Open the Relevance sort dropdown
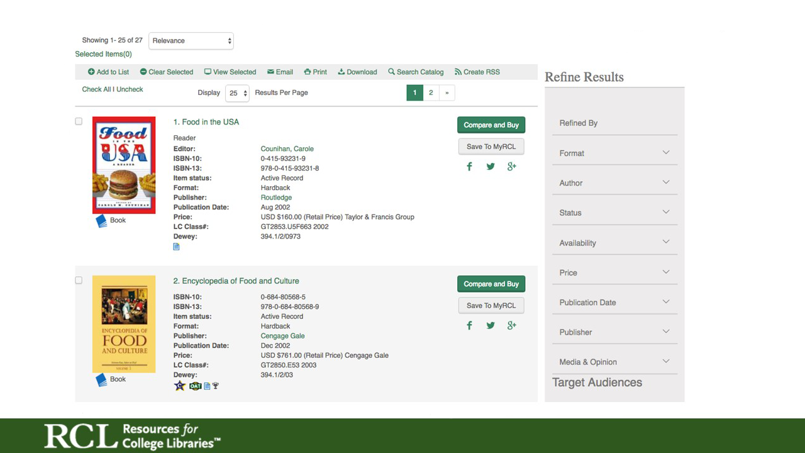The width and height of the screenshot is (805, 453). point(191,41)
